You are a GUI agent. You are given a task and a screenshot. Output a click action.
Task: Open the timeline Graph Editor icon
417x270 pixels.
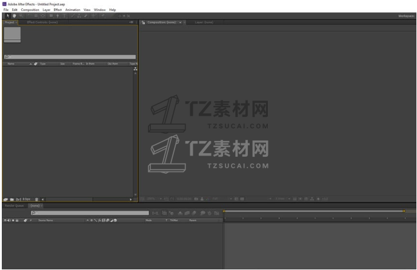pos(217,213)
